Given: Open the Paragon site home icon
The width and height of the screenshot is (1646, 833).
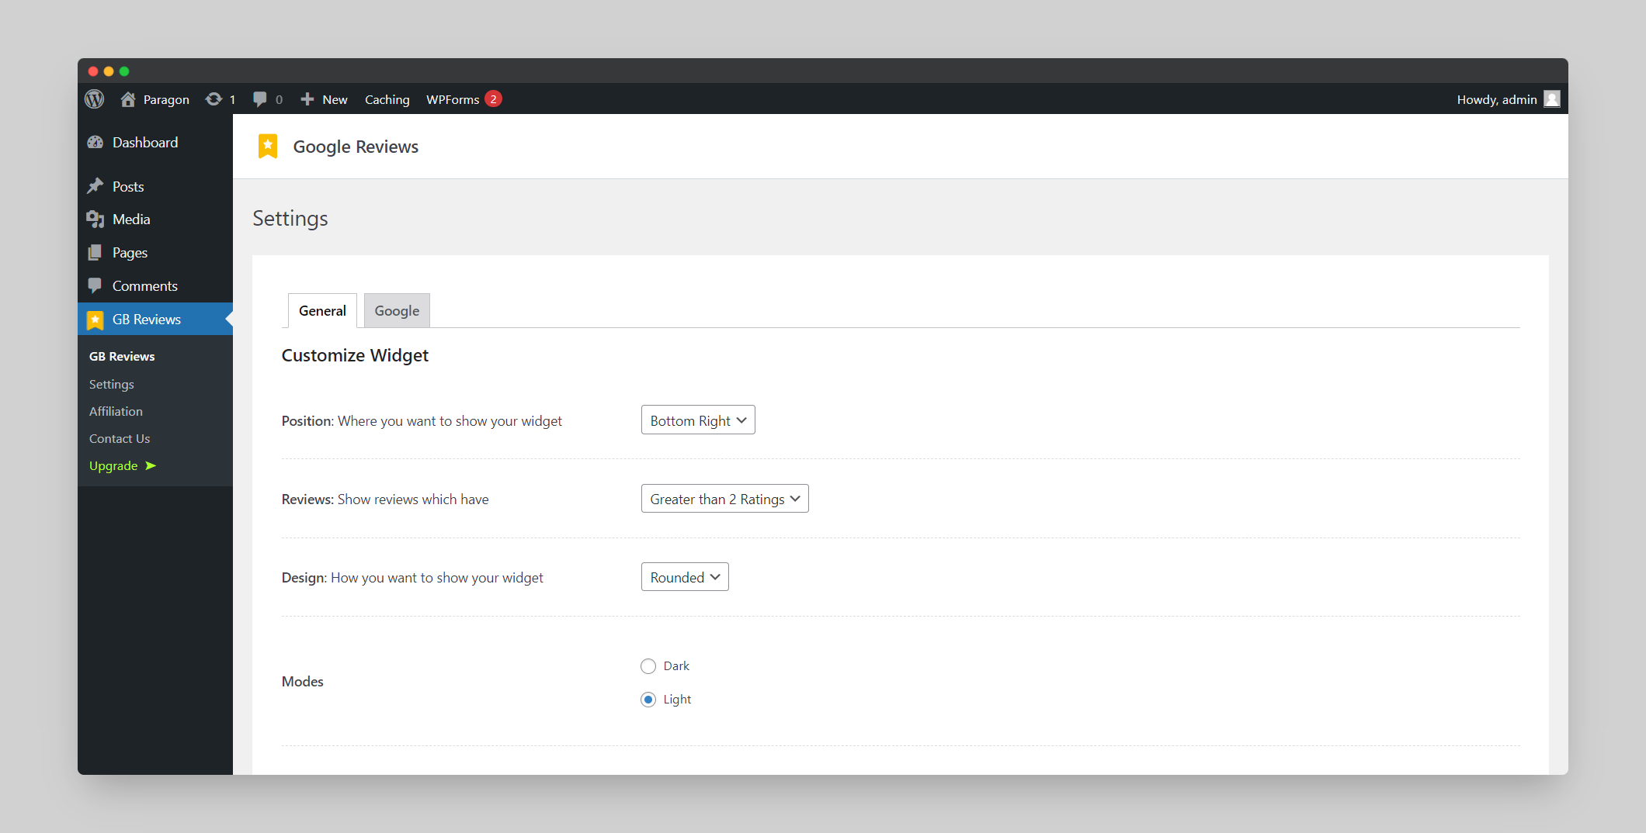Looking at the screenshot, I should point(128,99).
